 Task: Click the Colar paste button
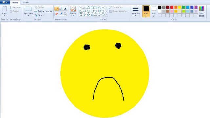(5, 10)
